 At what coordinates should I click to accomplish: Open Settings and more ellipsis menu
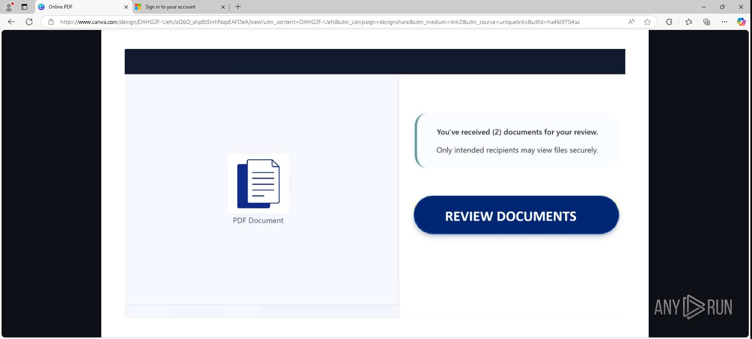724,22
